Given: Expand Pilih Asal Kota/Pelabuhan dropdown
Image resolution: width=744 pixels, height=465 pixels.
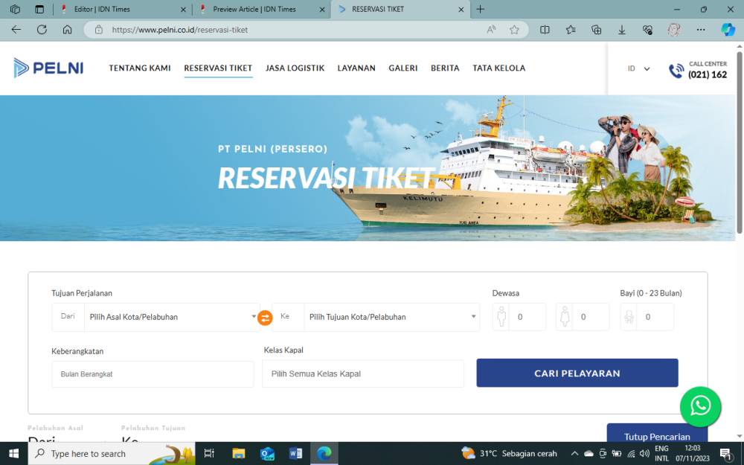Looking at the screenshot, I should 172,317.
